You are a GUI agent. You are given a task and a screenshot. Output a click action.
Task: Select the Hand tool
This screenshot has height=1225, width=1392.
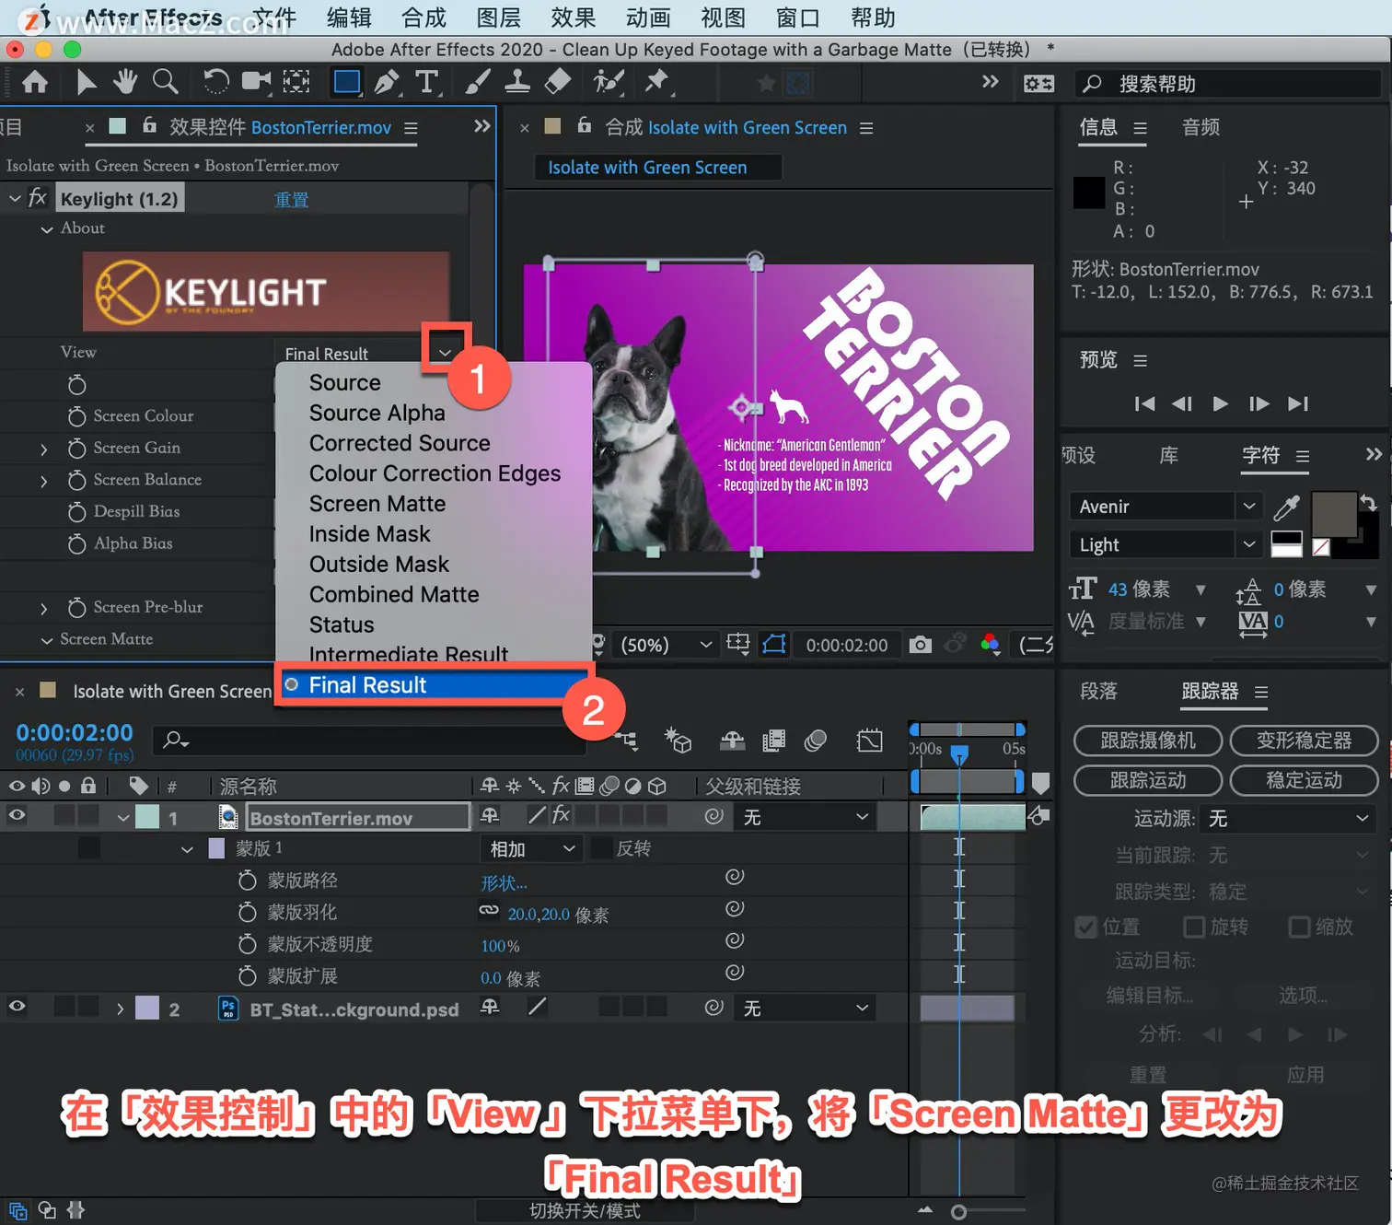(x=125, y=83)
